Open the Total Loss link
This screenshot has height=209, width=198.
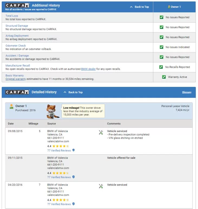(x=12, y=16)
